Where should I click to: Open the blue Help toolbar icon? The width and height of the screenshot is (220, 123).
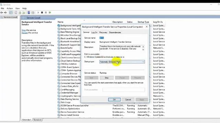(x=29, y=13)
